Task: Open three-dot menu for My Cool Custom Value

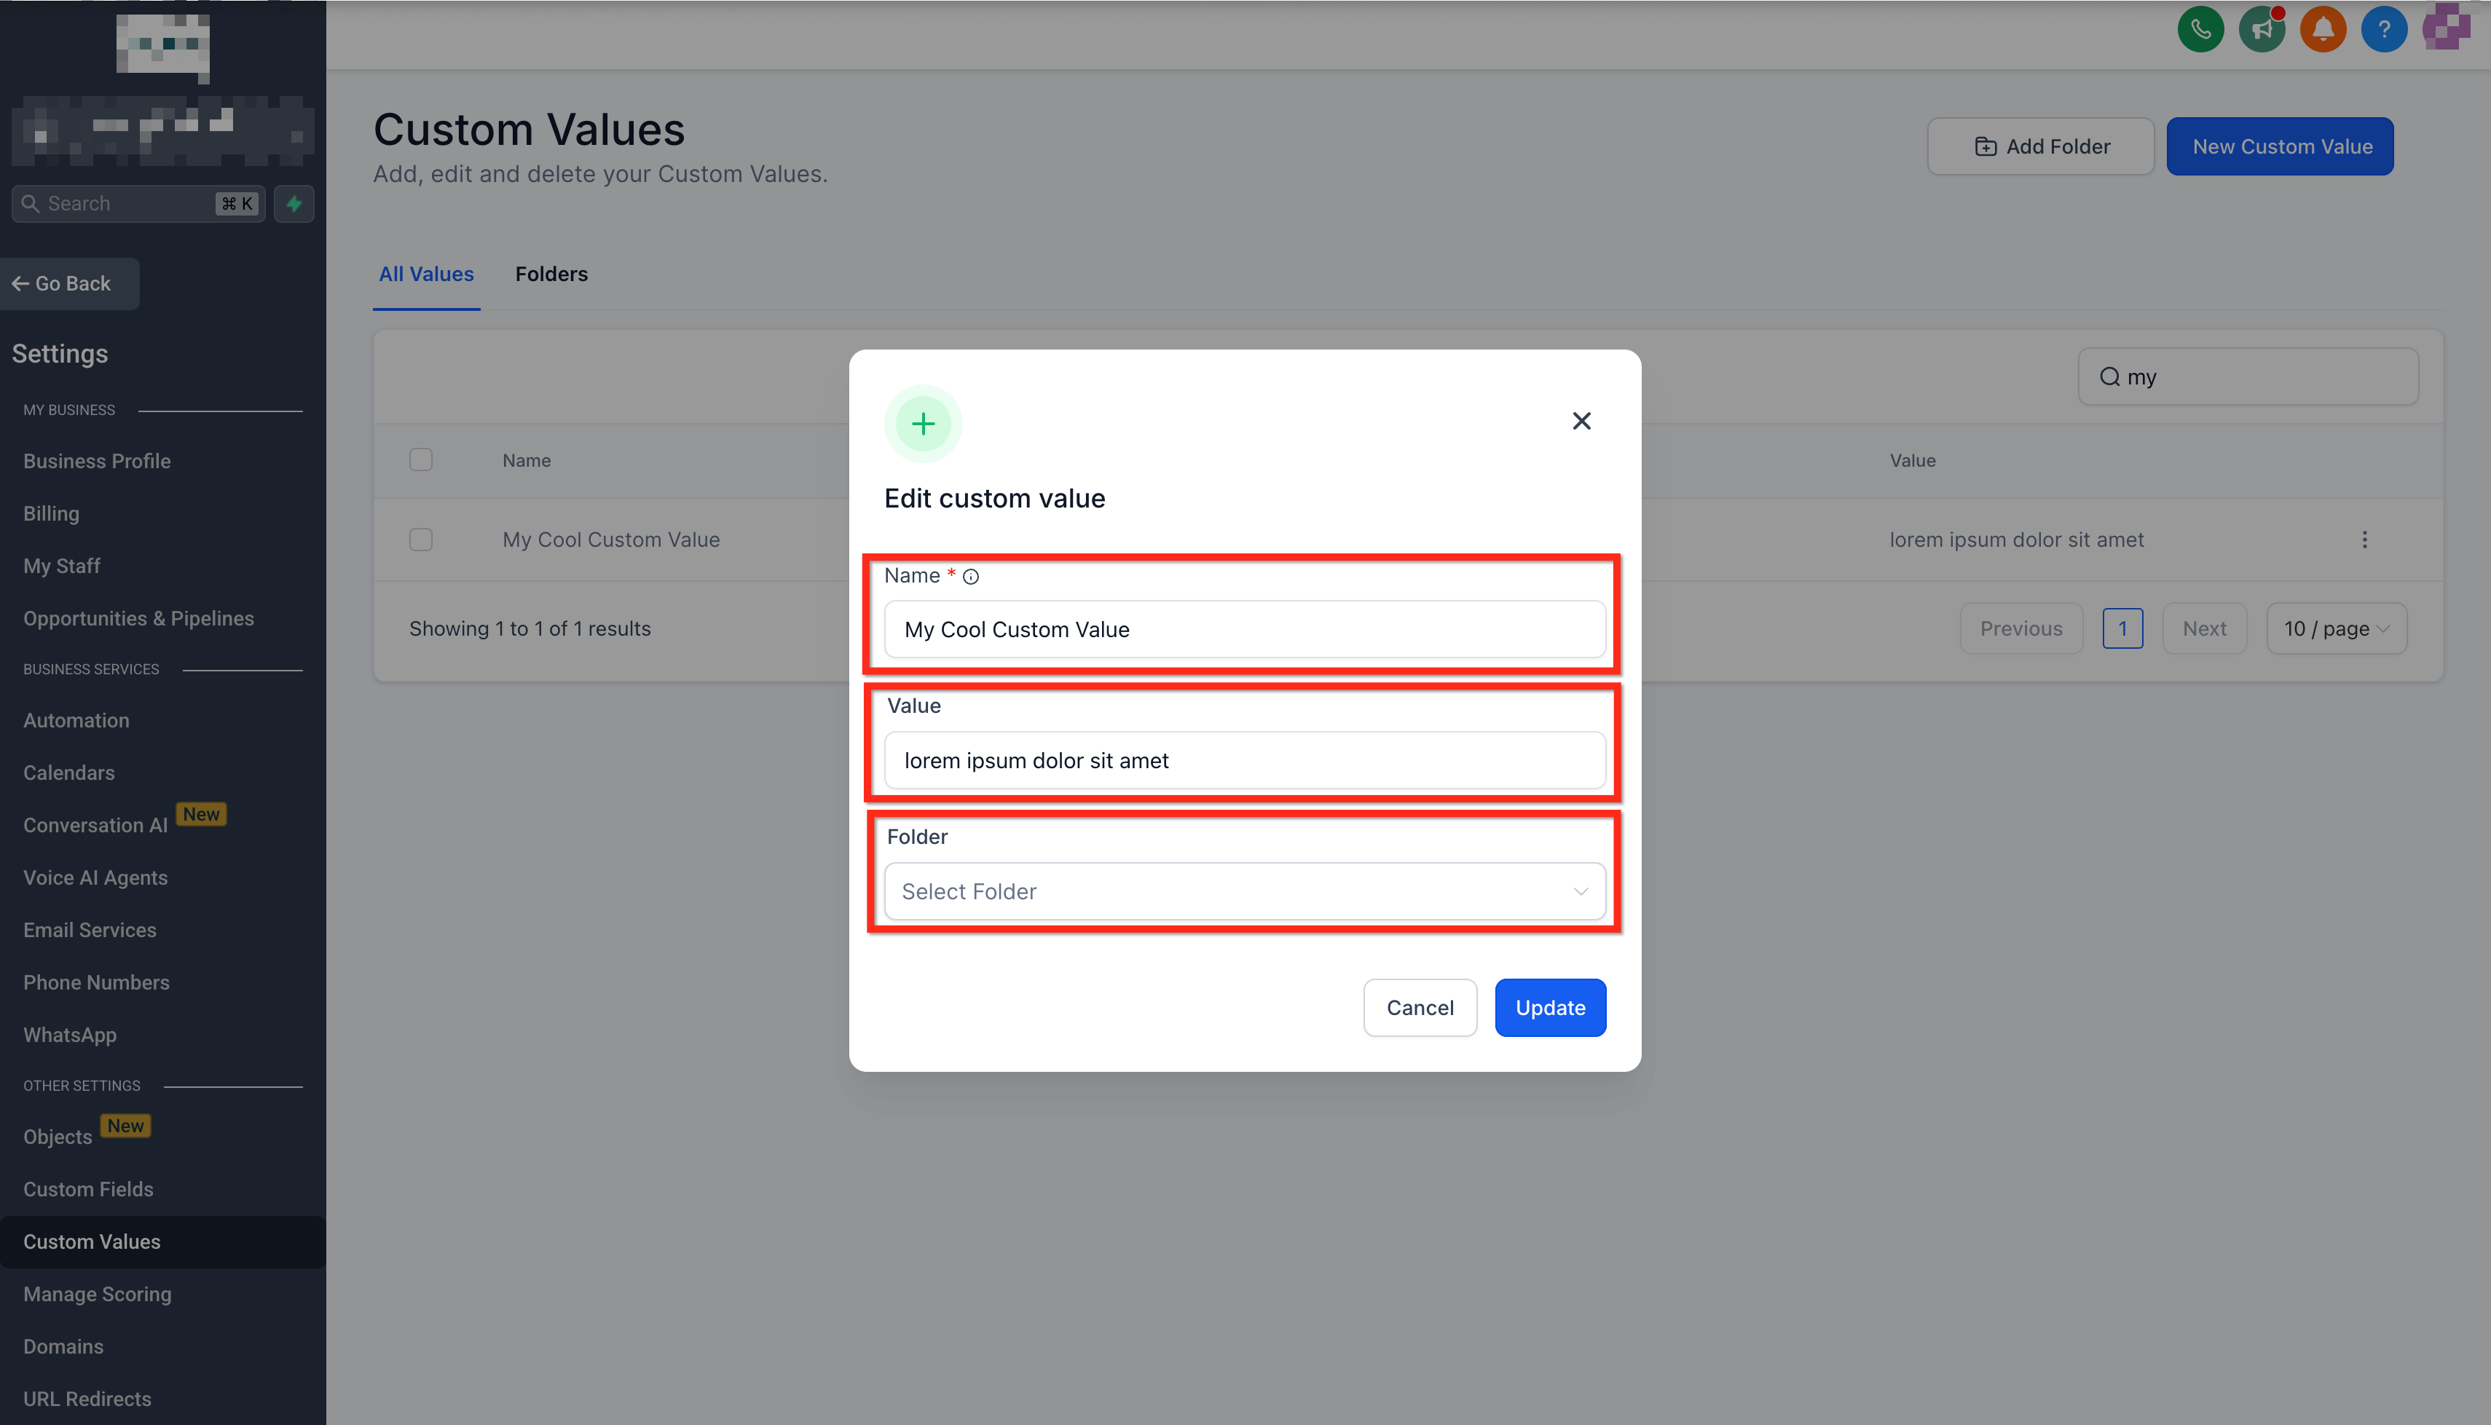Action: pos(2364,540)
